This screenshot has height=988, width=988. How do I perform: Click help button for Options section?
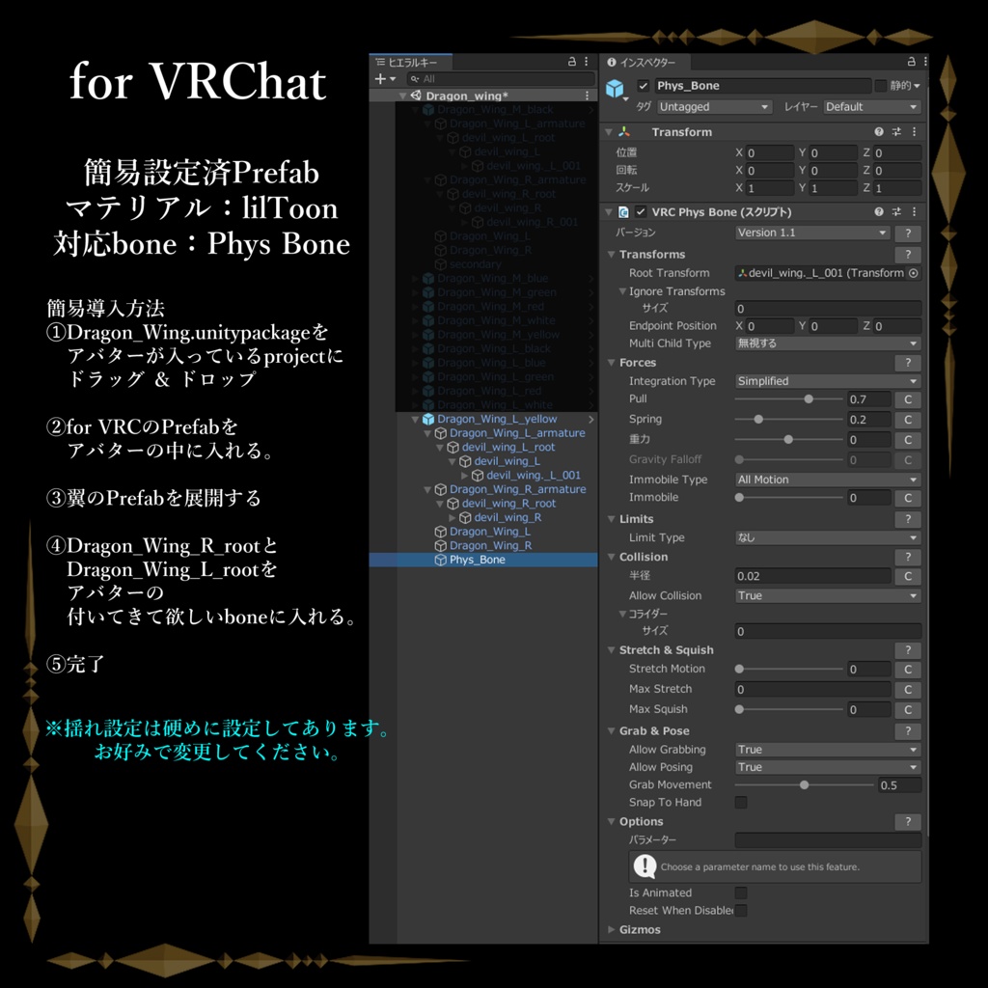point(908,822)
